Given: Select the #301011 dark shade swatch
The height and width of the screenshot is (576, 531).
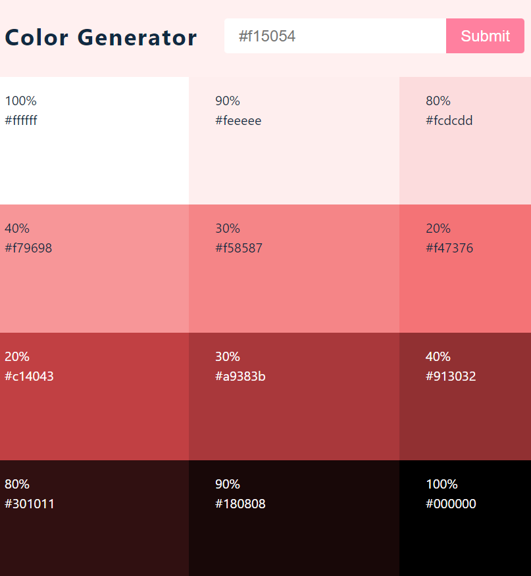Looking at the screenshot, I should (94, 536).
